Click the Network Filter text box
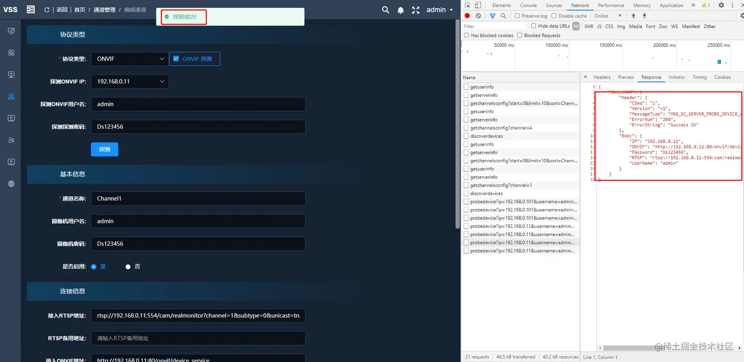744x362 pixels. coord(495,27)
